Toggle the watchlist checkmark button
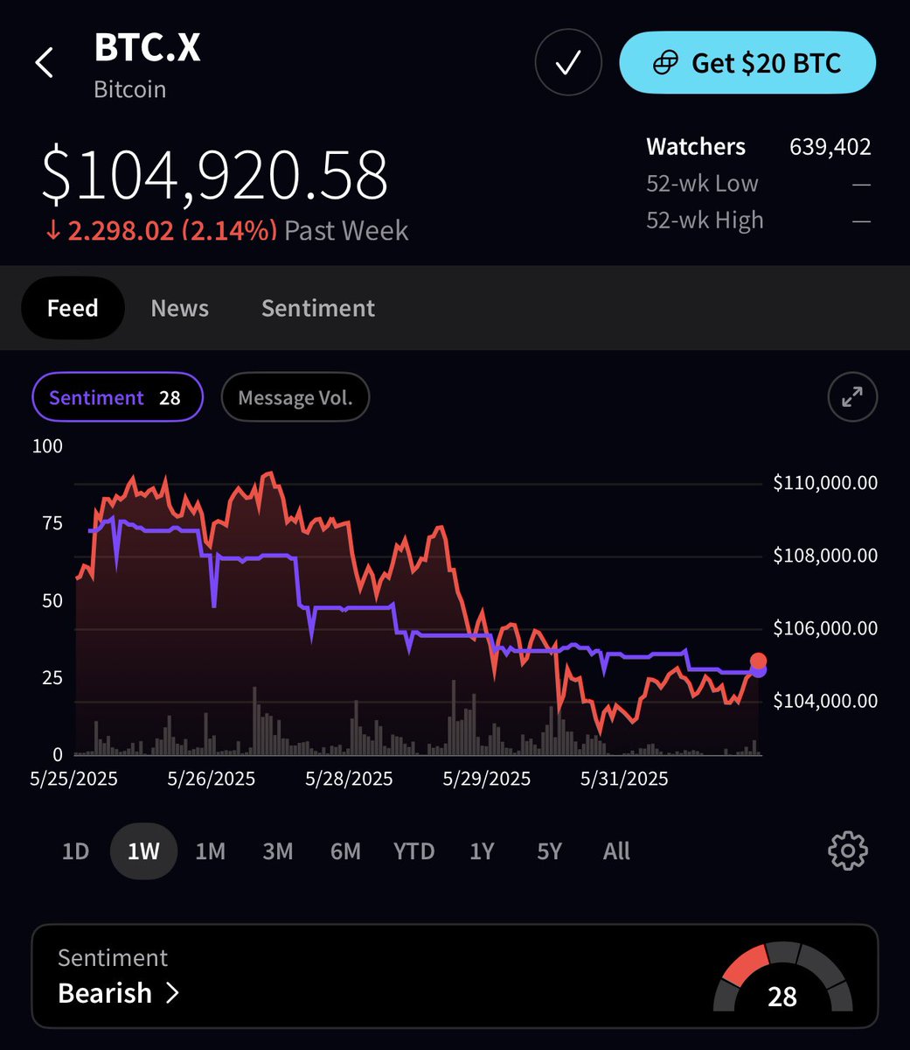 coord(568,63)
